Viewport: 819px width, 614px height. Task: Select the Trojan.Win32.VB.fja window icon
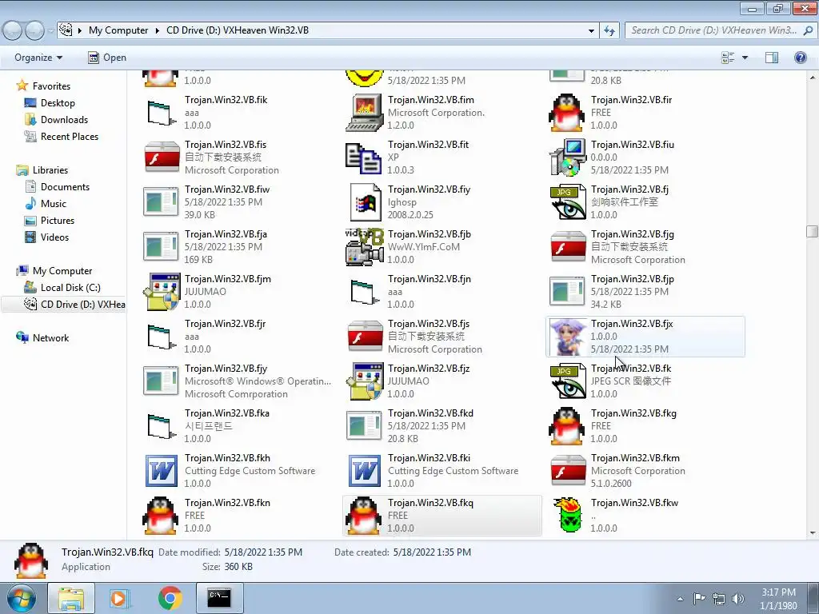pos(161,247)
